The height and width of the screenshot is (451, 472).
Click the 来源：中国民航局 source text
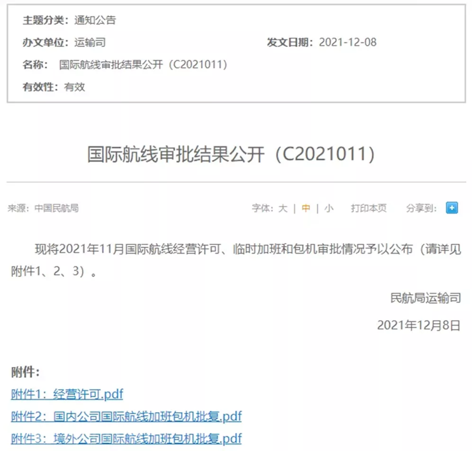coord(43,209)
